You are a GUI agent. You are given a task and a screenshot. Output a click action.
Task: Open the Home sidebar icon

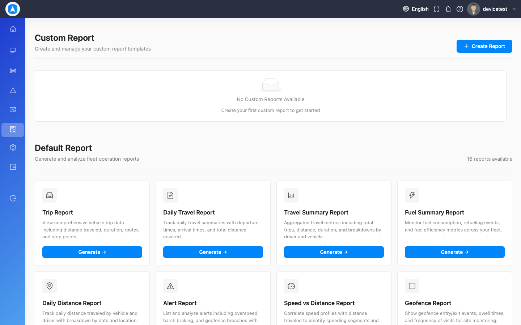pyautogui.click(x=13, y=29)
